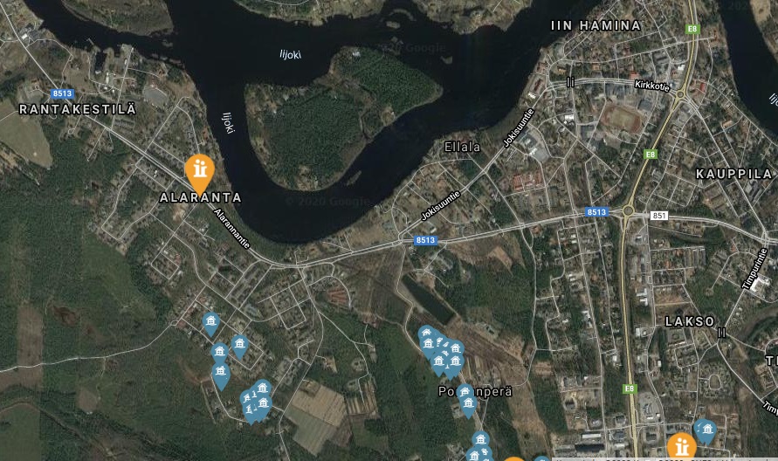778x461 pixels.
Task: Click the Rantakestilä district label
Action: coord(78,109)
